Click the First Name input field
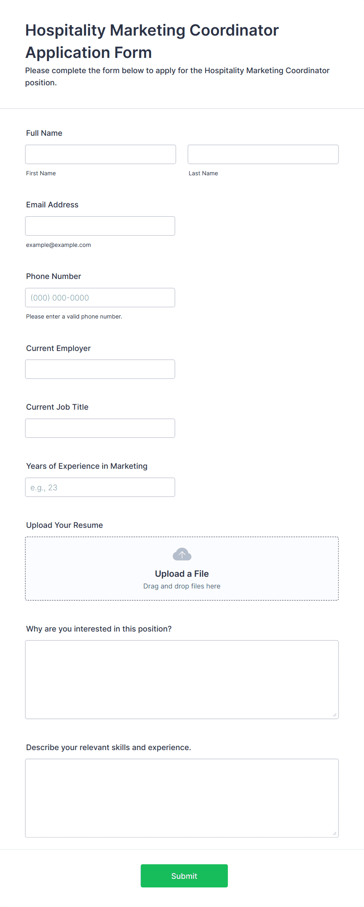 [101, 154]
